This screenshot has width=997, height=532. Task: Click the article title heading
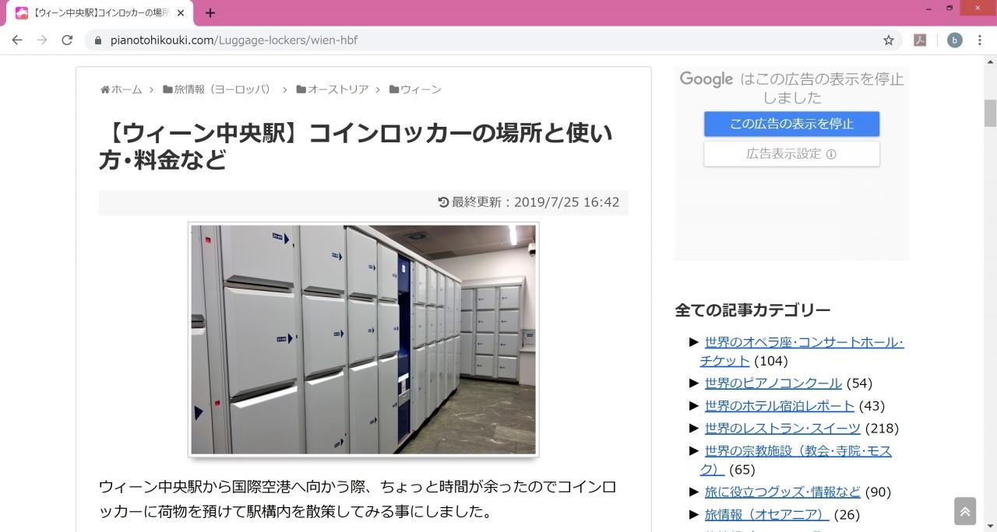(356, 146)
